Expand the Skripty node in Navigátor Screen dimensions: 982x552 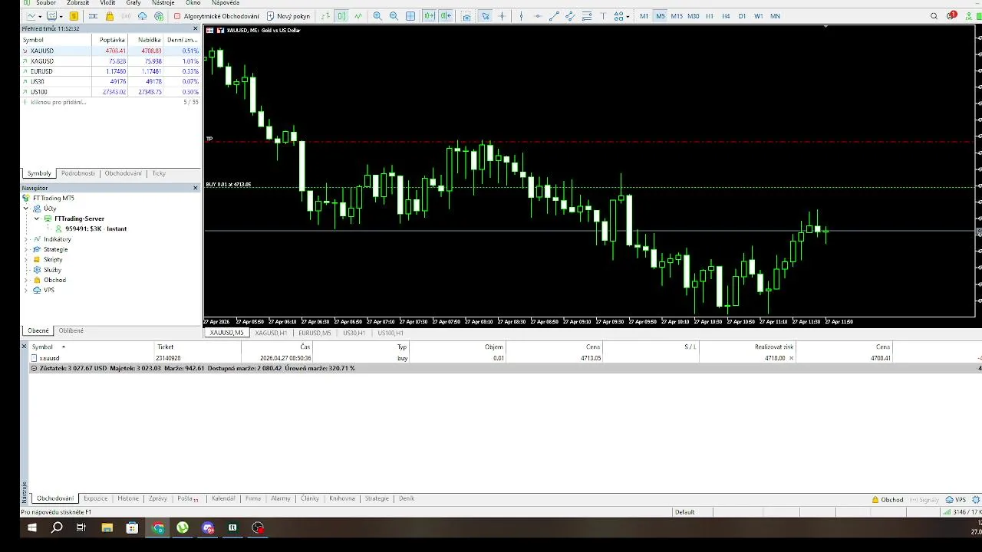[26, 259]
